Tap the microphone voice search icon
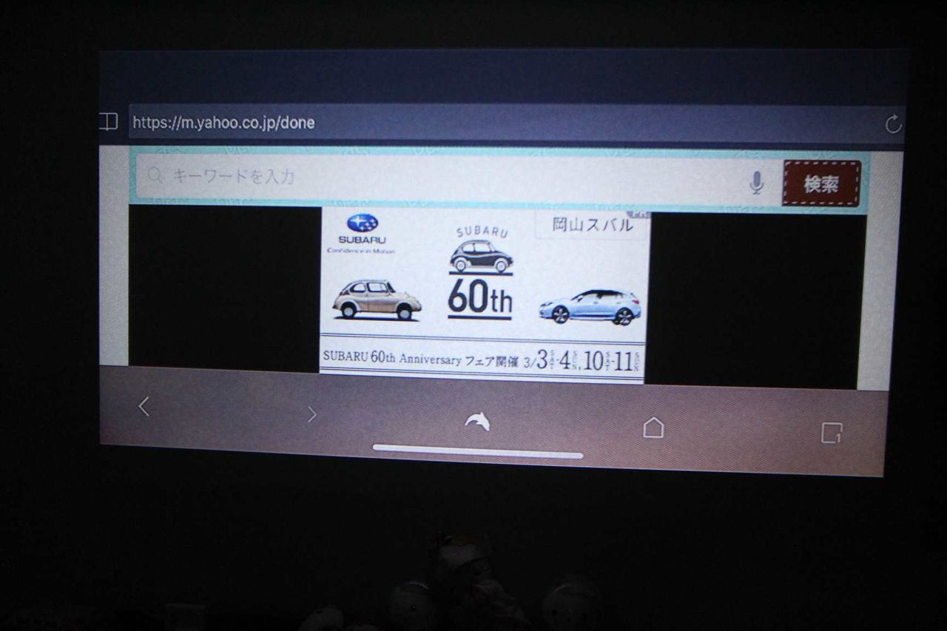This screenshot has width=947, height=631. [756, 183]
